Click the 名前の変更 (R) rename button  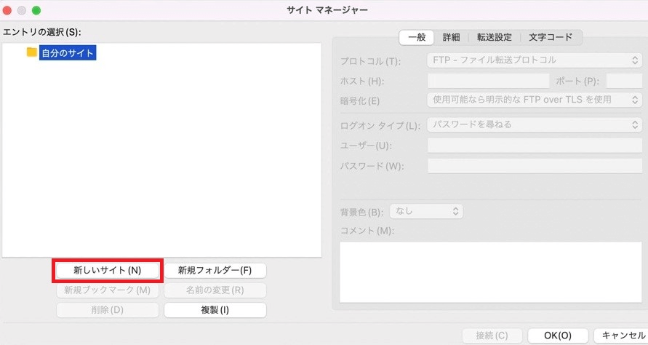coord(215,290)
